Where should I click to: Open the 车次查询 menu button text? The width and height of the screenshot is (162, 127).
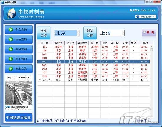coord(21,29)
